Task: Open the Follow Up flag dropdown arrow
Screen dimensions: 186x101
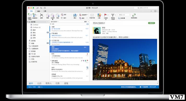Action: pyautogui.click(x=108, y=15)
